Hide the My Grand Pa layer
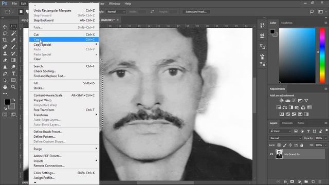329x185 pixels. (271, 154)
